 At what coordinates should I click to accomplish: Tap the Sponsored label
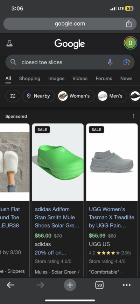[16, 116]
